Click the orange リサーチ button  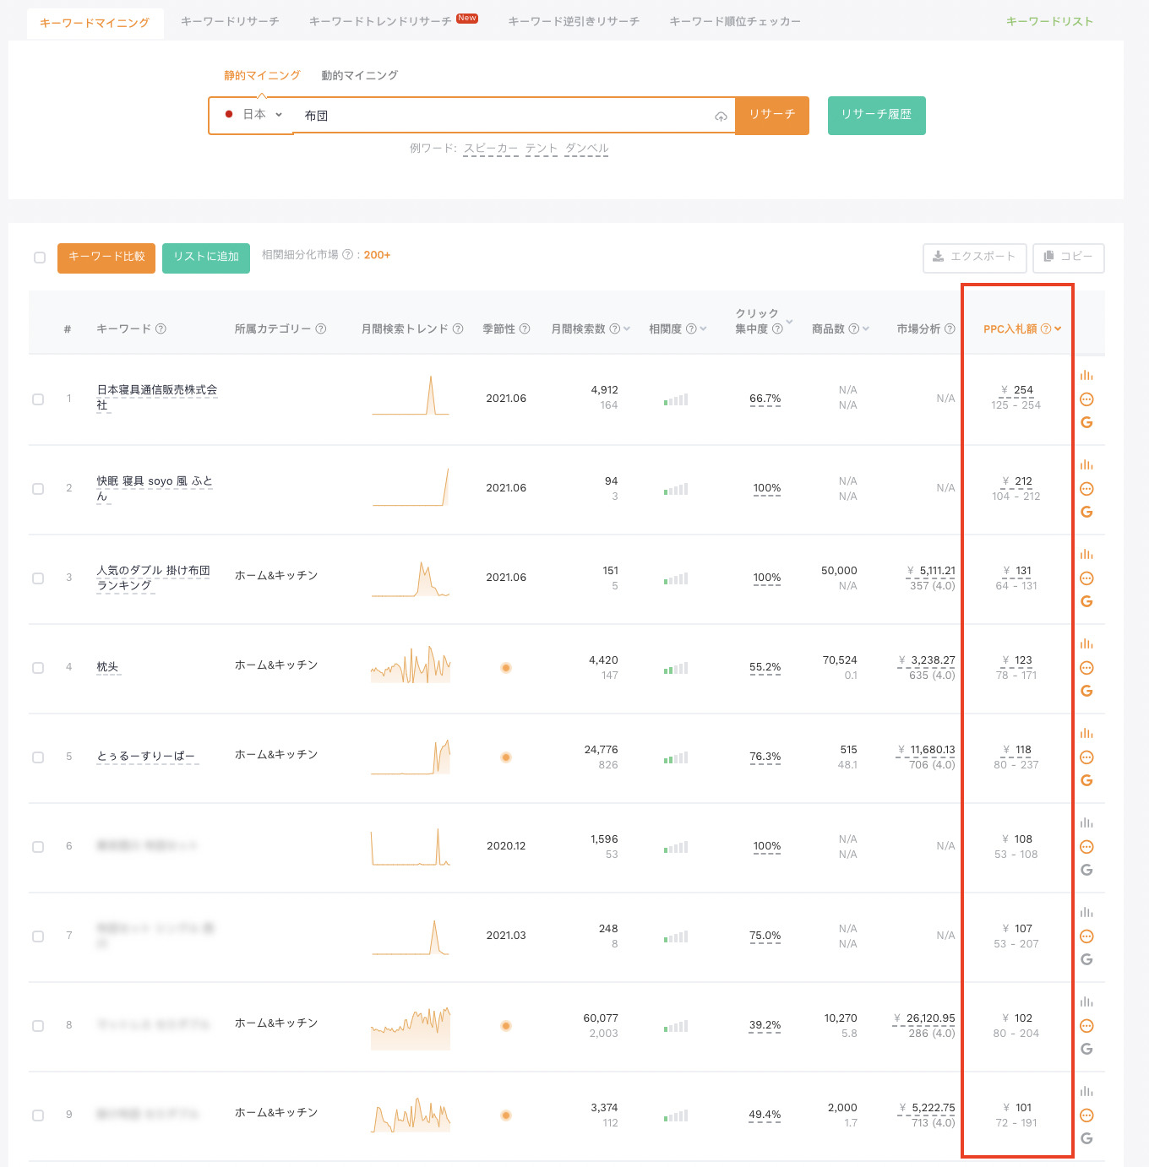point(771,115)
